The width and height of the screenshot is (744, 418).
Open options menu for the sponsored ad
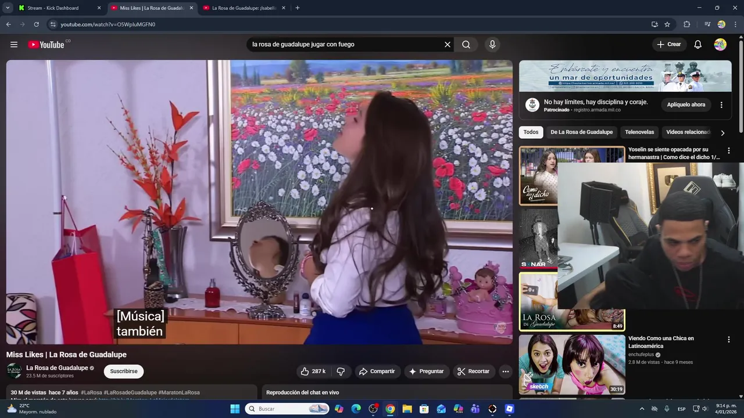point(721,105)
